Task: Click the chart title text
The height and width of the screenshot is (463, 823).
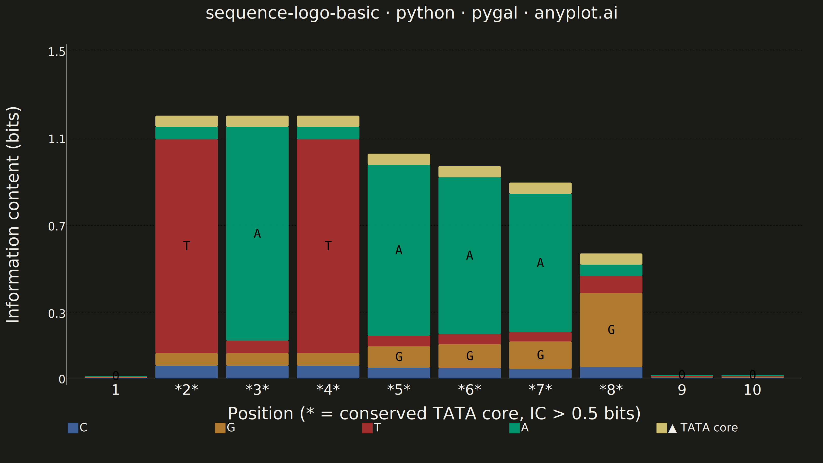Action: (411, 13)
